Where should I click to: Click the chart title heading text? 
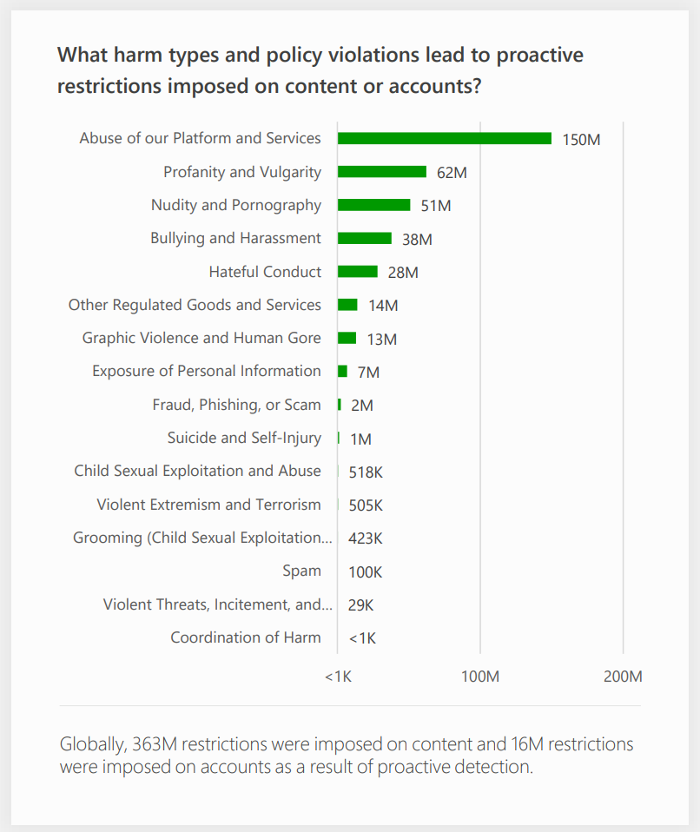(x=320, y=70)
